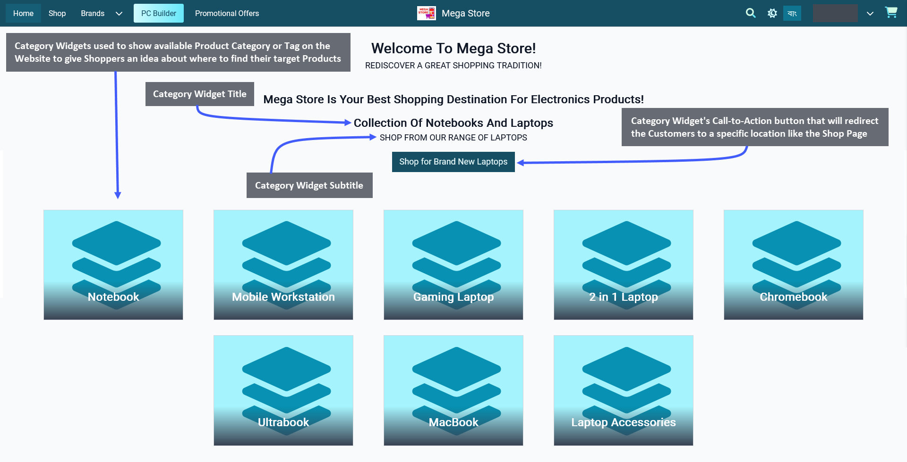
Task: Click SHOP FROM OUR RANGE OF LAPTOPS subtitle
Action: 453,138
